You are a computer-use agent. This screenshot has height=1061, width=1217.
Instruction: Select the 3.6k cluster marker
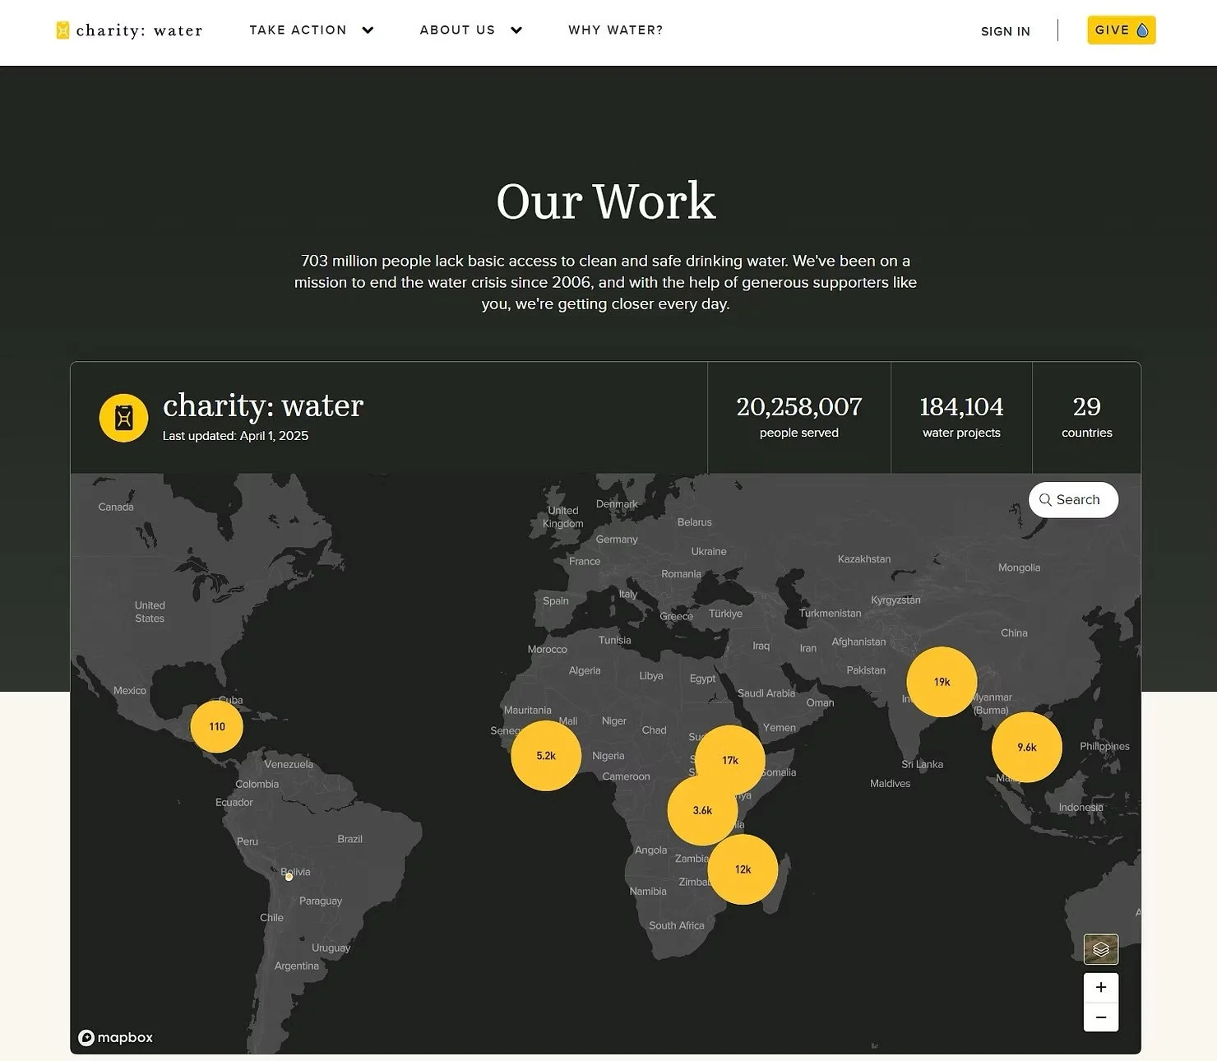coord(702,810)
